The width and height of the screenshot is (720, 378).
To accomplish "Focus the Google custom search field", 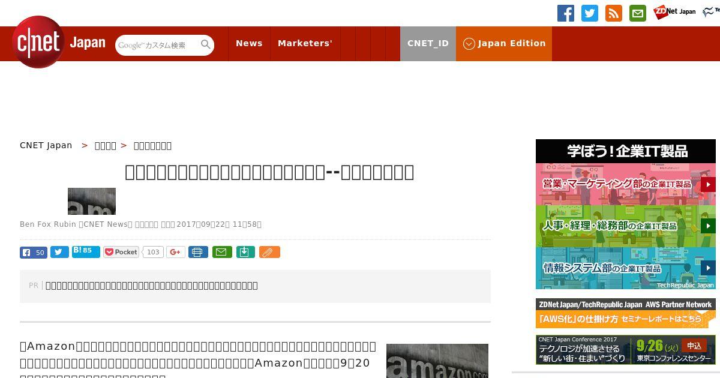I will (157, 45).
